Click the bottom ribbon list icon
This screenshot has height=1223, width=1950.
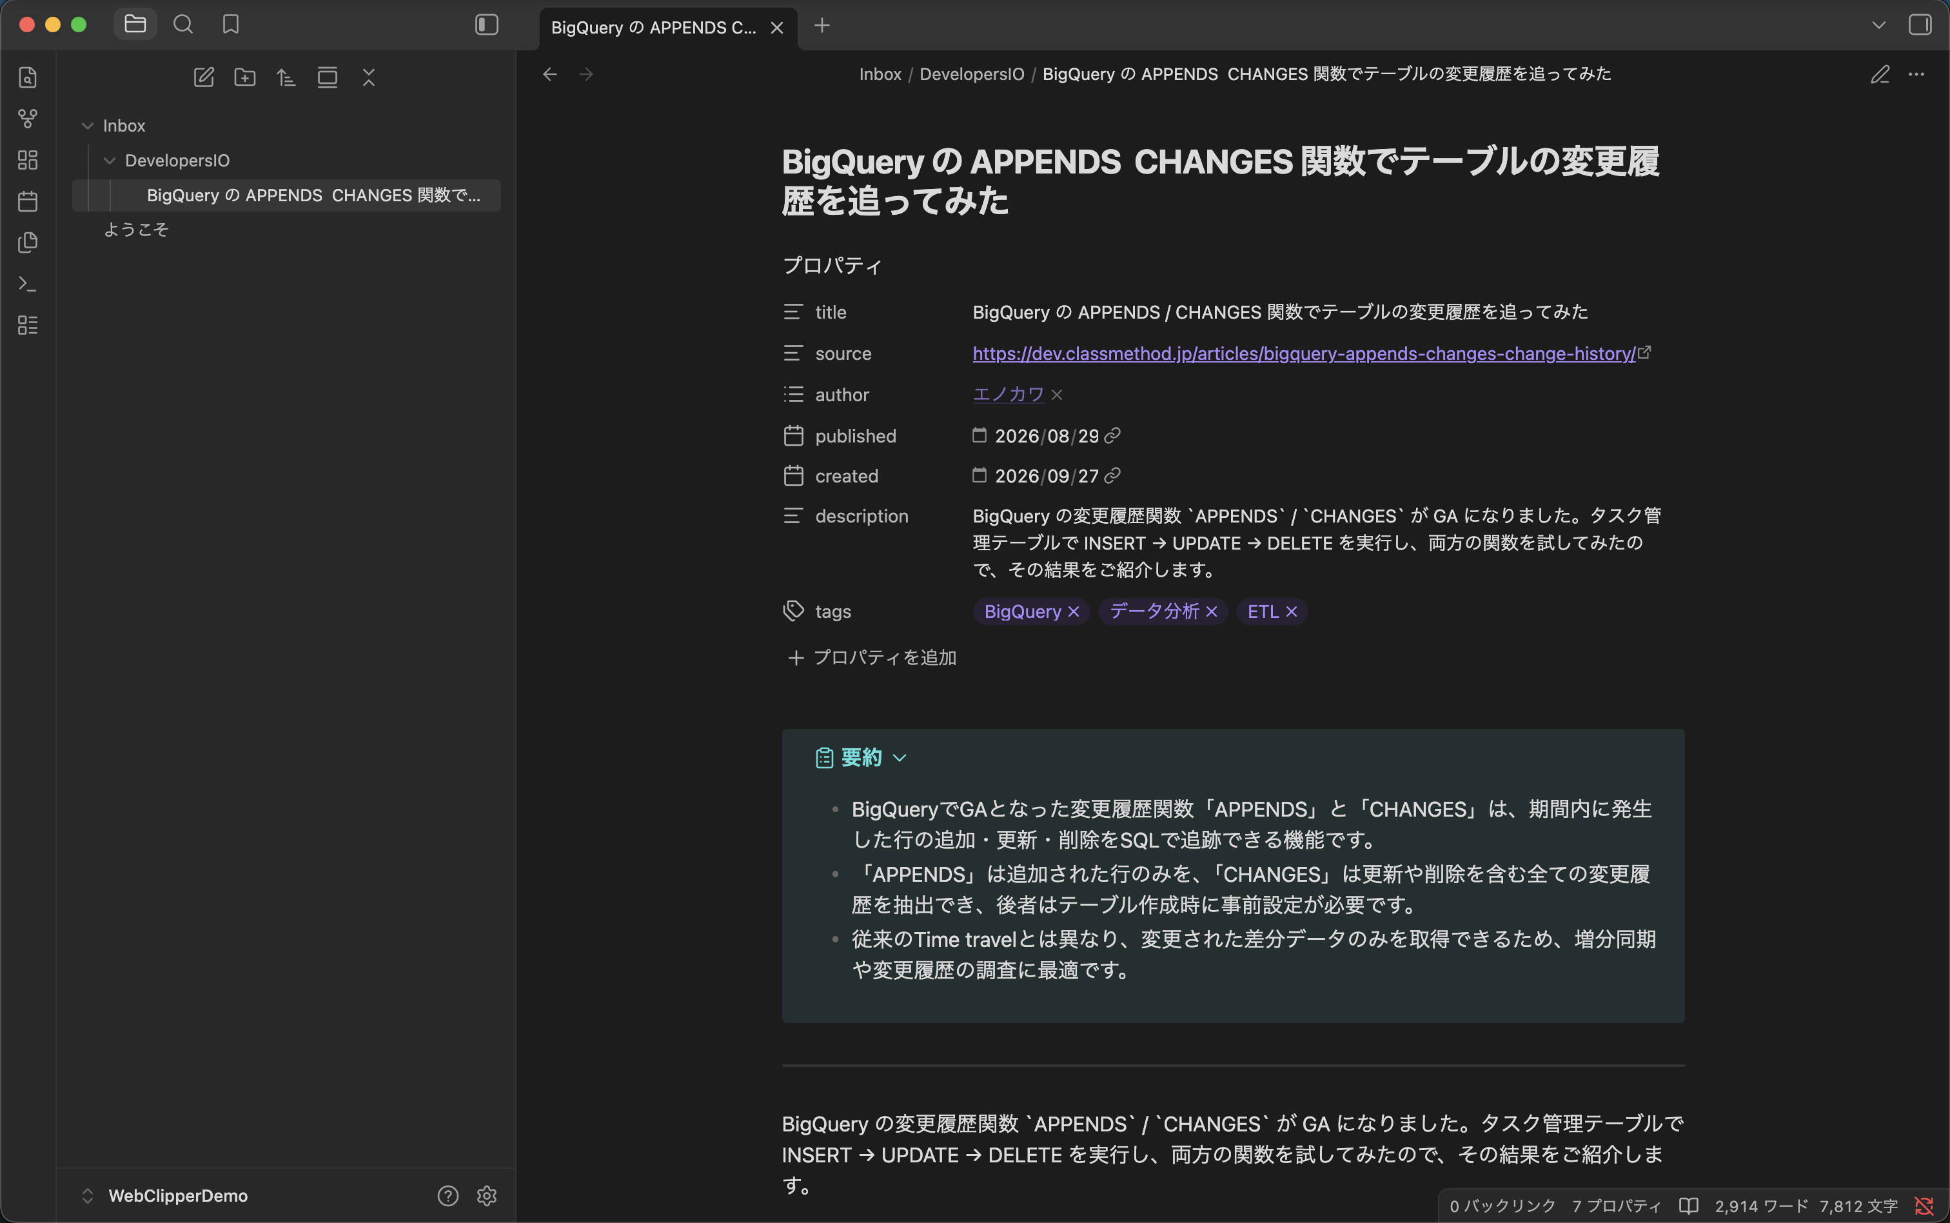pyautogui.click(x=28, y=325)
